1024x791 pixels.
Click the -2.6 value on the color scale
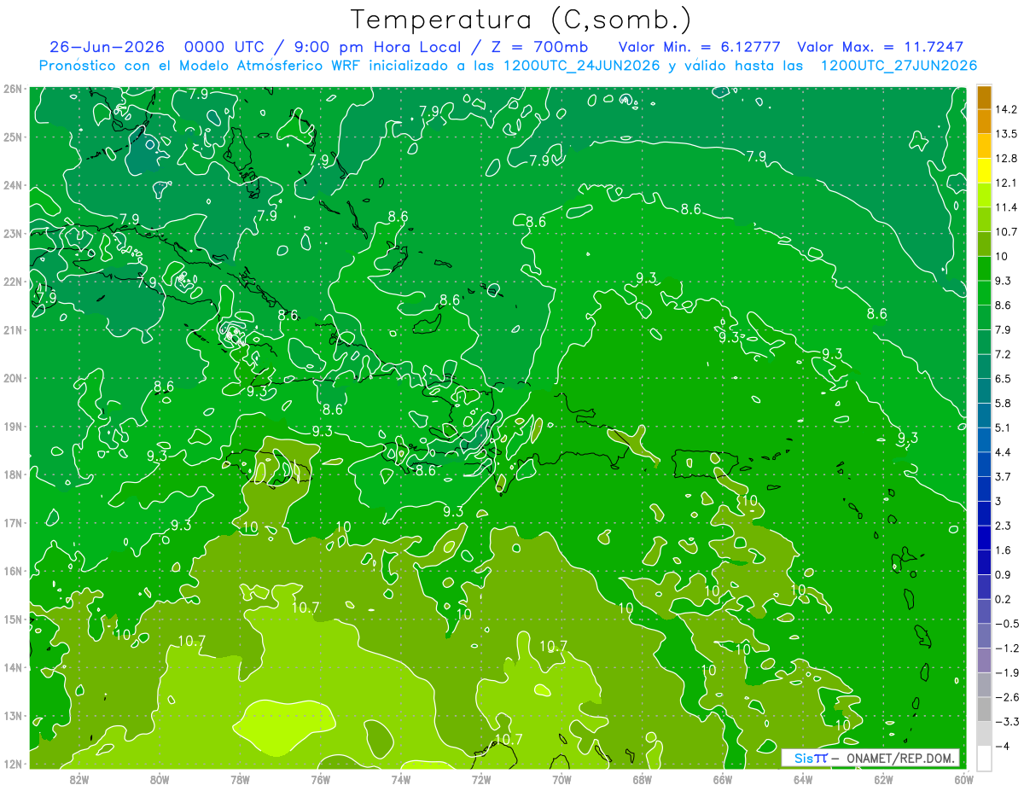pyautogui.click(x=1007, y=697)
